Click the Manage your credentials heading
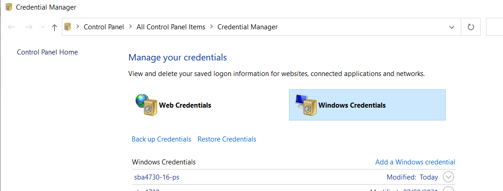The height and width of the screenshot is (191, 503). (177, 57)
